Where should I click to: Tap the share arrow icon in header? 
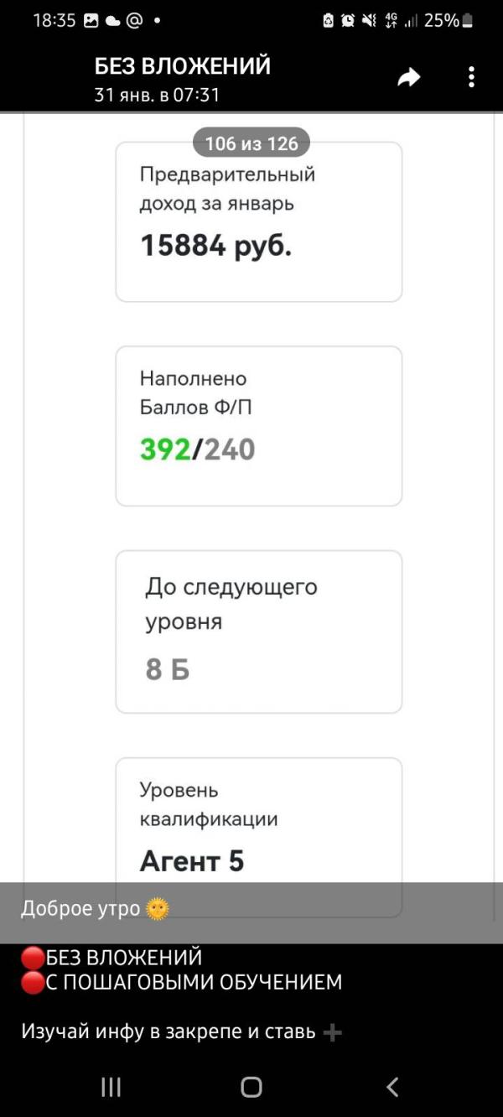click(x=408, y=78)
